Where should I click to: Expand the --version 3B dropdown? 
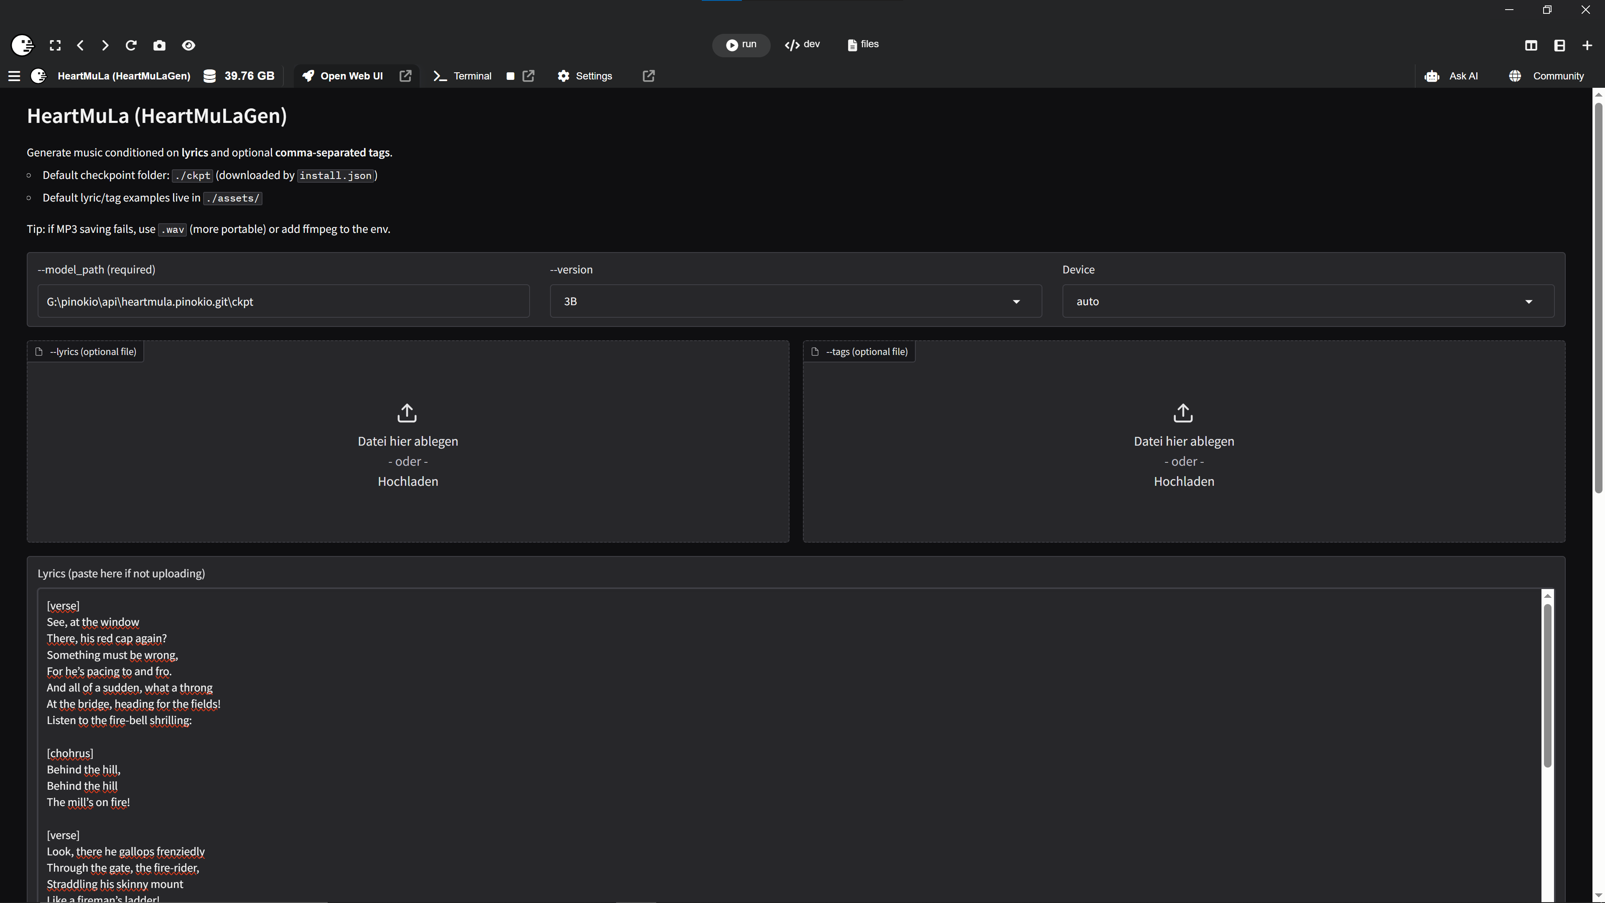[795, 301]
